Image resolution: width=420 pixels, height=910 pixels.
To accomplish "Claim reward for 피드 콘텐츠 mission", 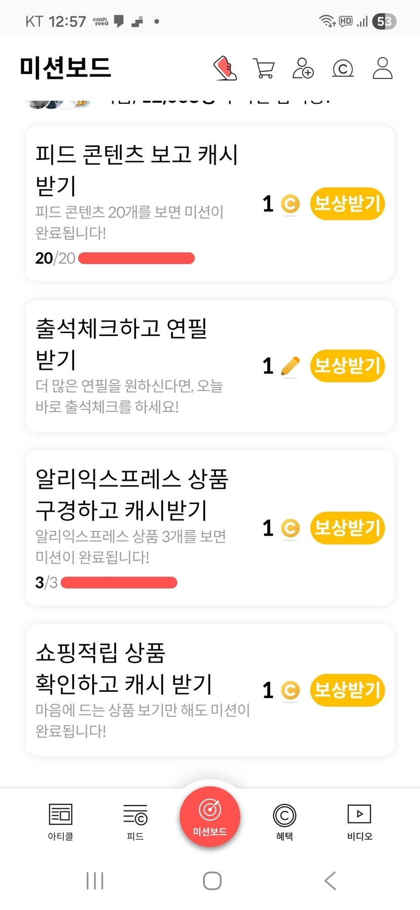I will 347,204.
